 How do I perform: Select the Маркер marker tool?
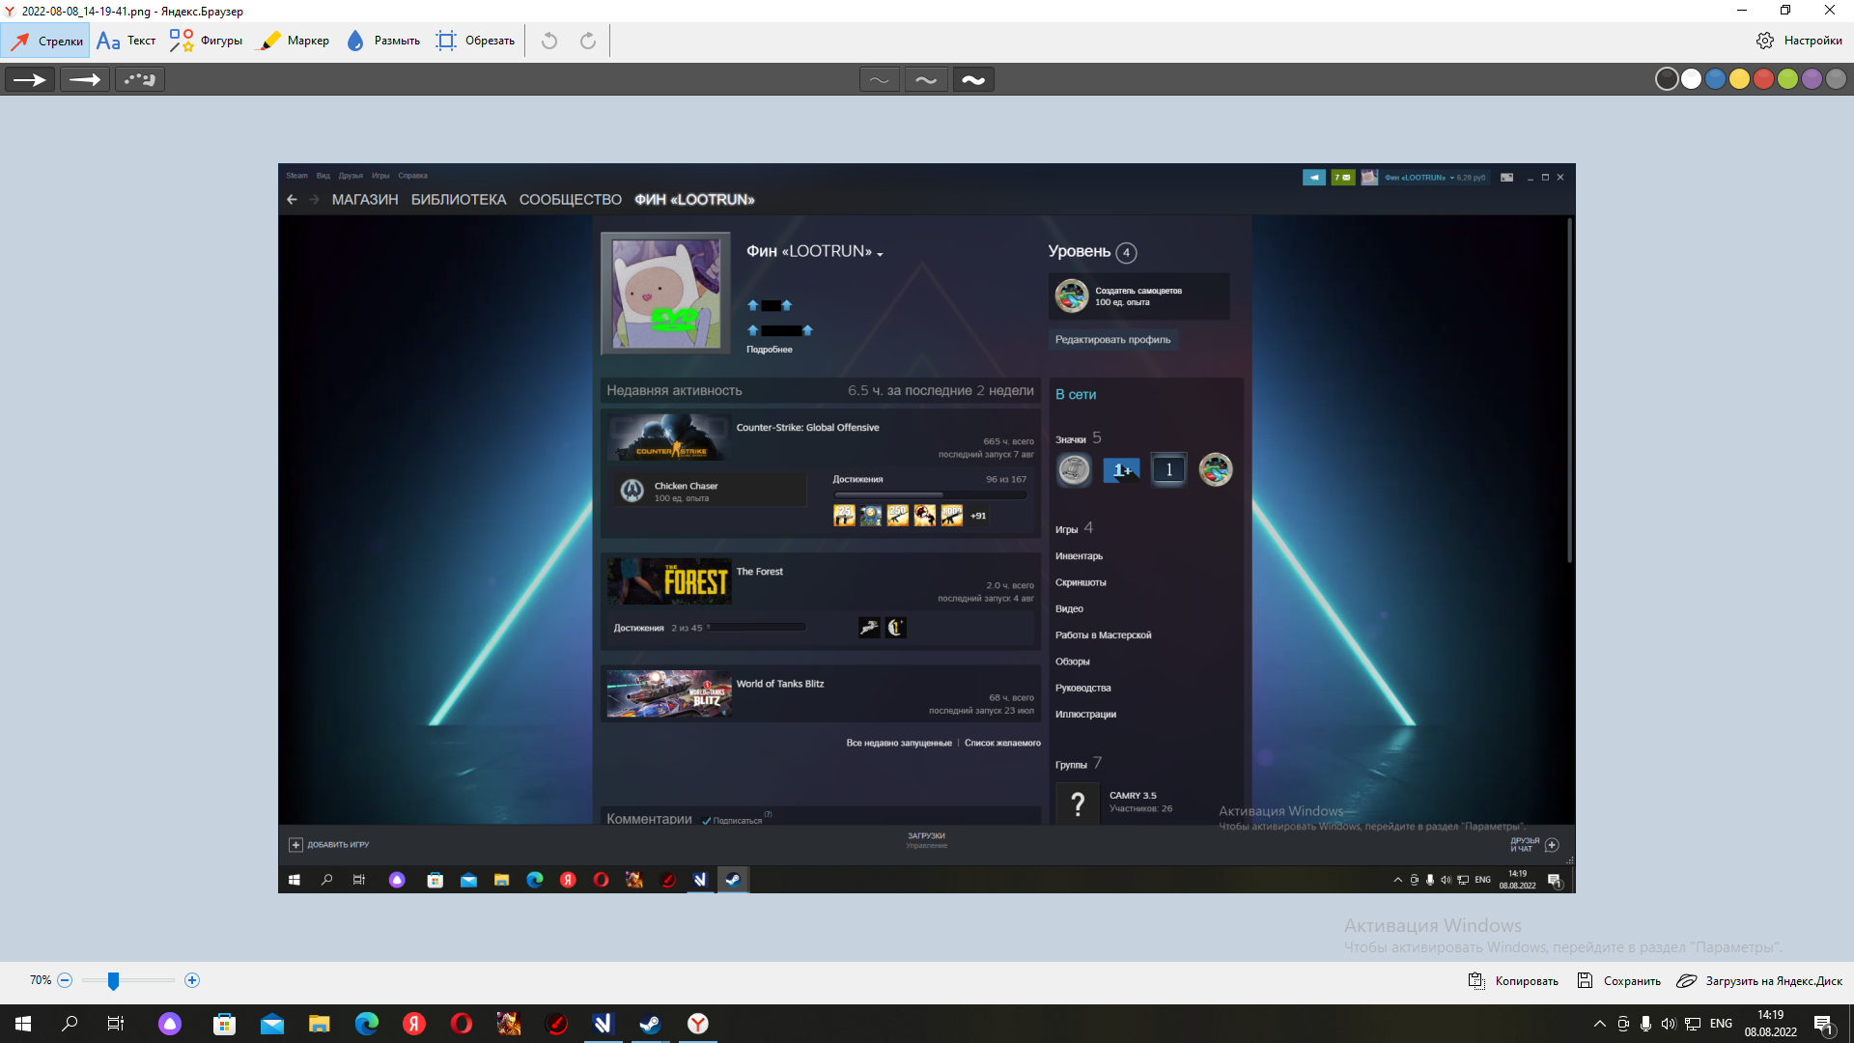pos(295,41)
